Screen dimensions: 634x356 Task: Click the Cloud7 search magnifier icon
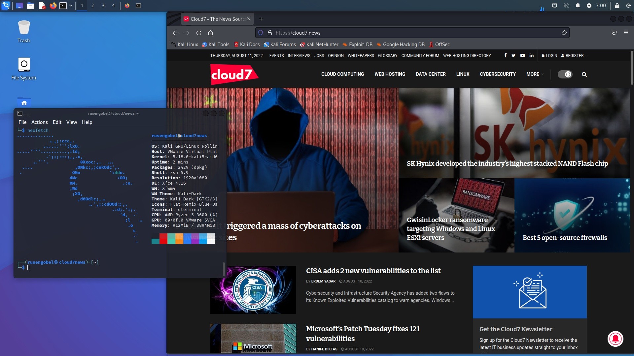[x=584, y=74]
